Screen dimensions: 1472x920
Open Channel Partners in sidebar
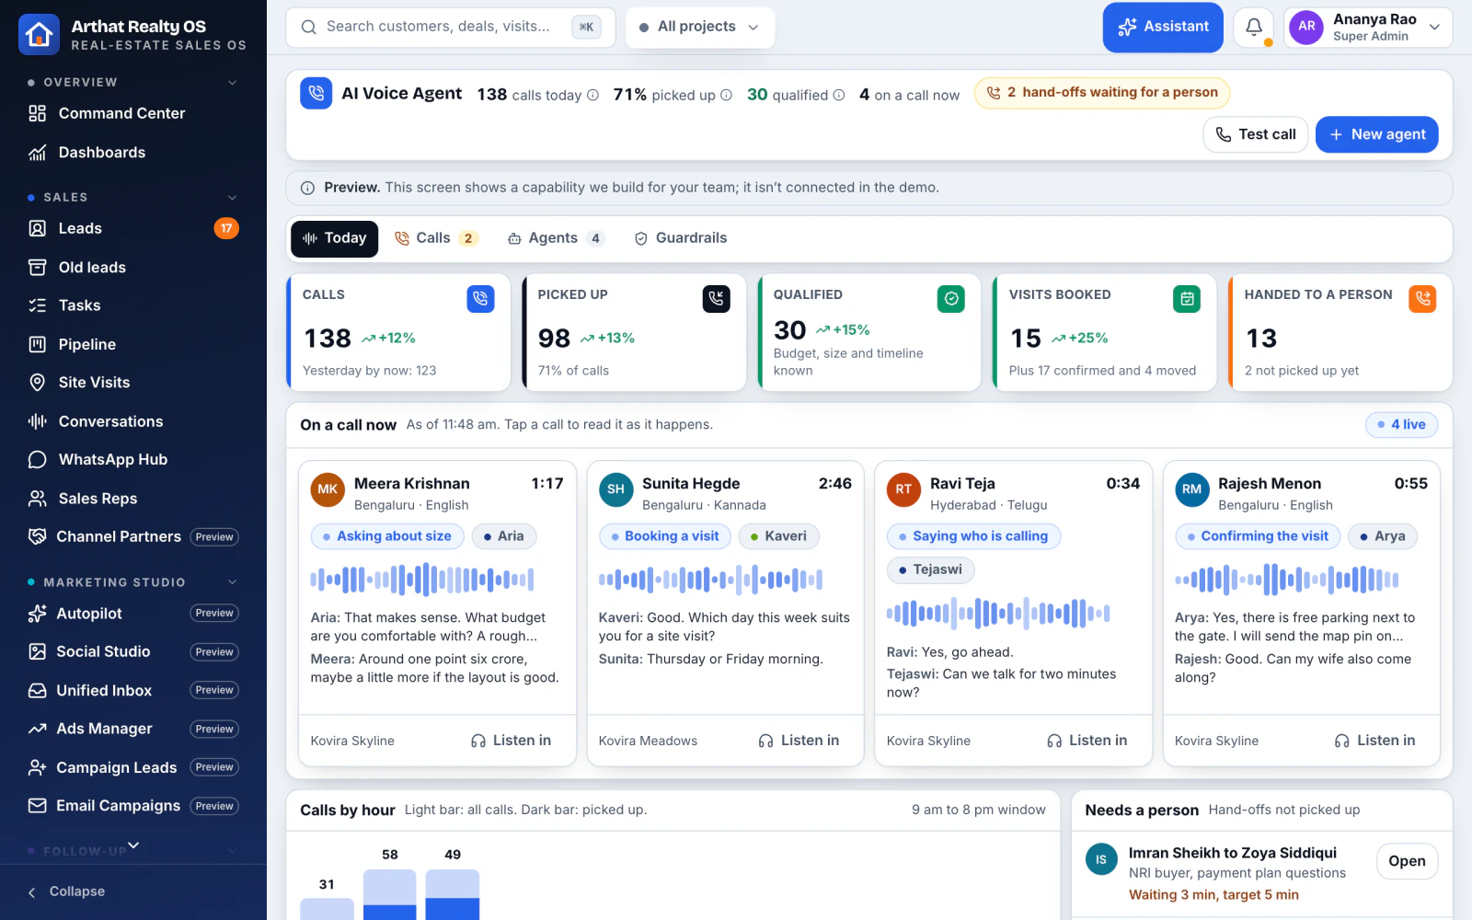click(133, 536)
